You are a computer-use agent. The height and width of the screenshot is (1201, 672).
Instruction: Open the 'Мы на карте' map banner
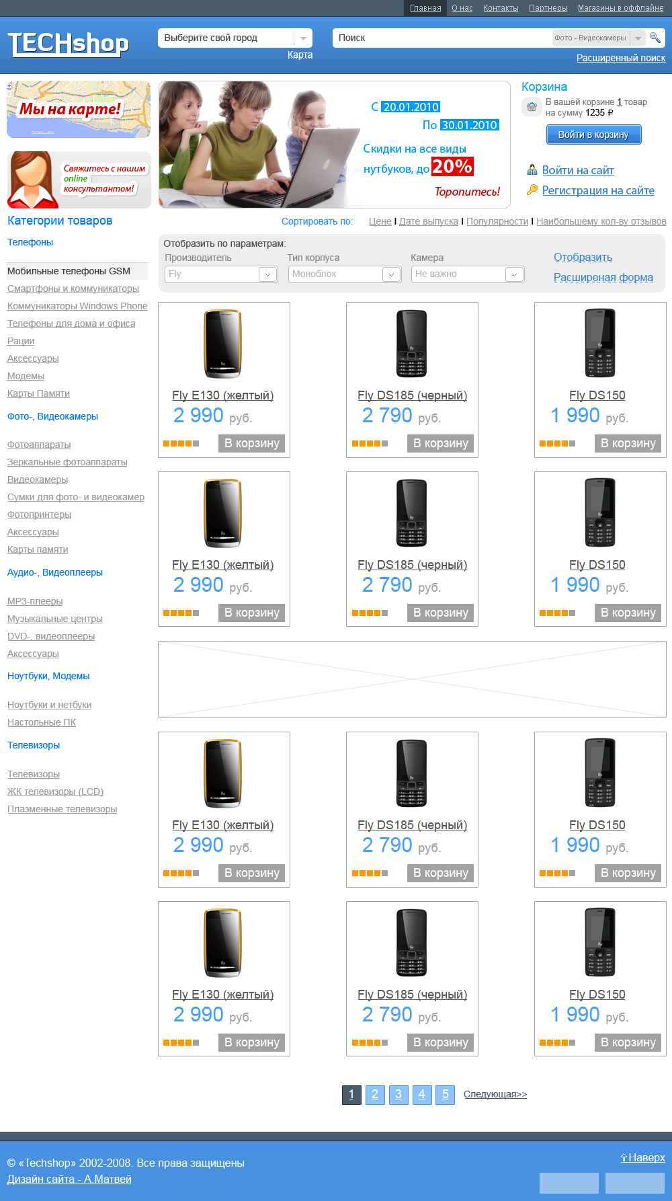click(x=79, y=110)
